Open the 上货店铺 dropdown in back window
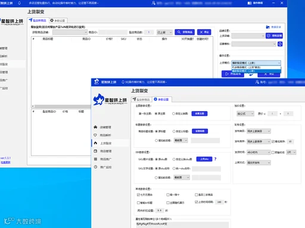 coord(248,36)
